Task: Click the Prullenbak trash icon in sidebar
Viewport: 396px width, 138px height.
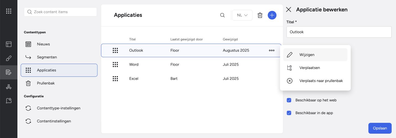Action: click(28, 83)
